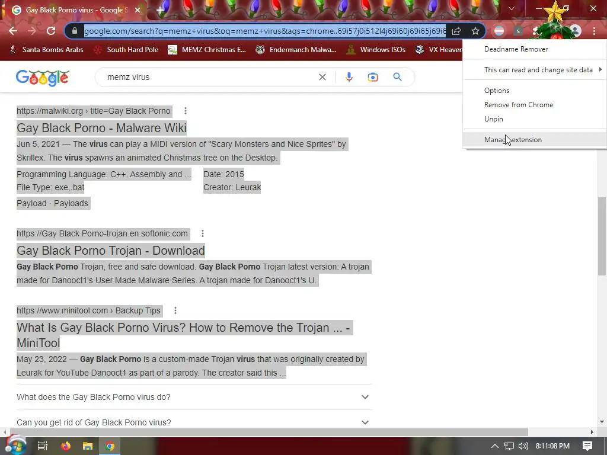Click 'https://www.minitool.com › Backup Tips' breadcrumb

89,310
